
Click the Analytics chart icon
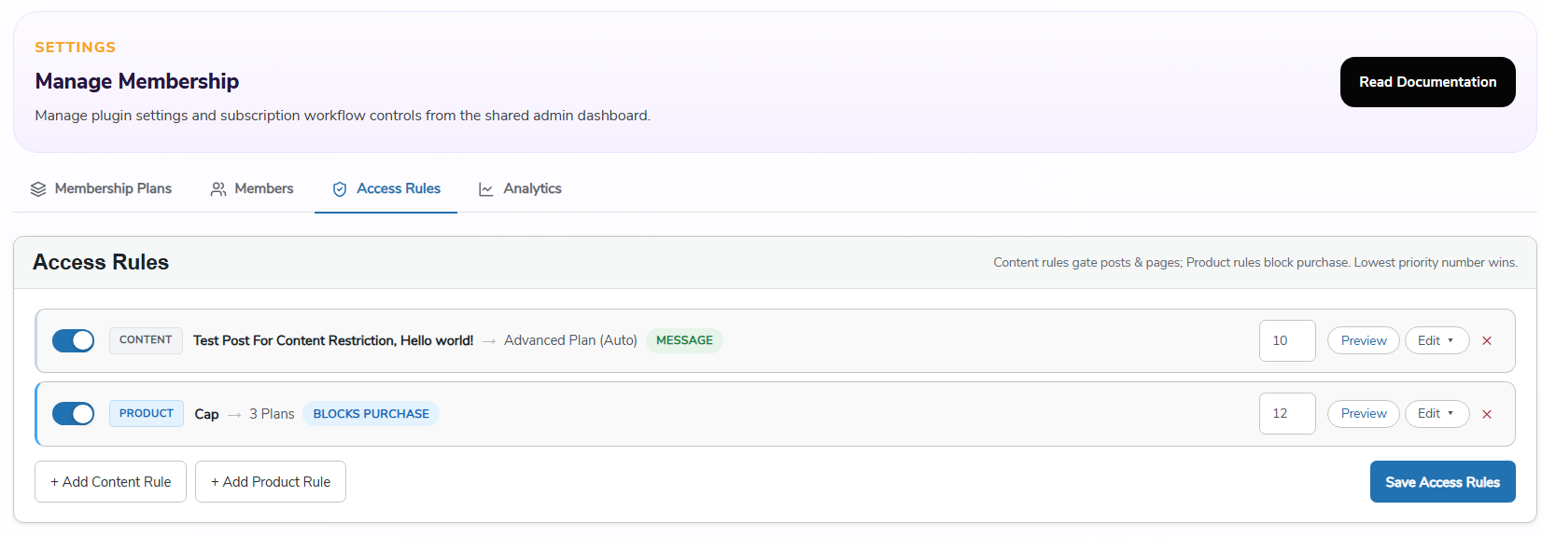[486, 189]
